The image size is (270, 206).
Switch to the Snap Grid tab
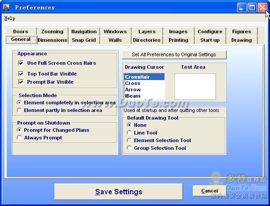(x=84, y=40)
